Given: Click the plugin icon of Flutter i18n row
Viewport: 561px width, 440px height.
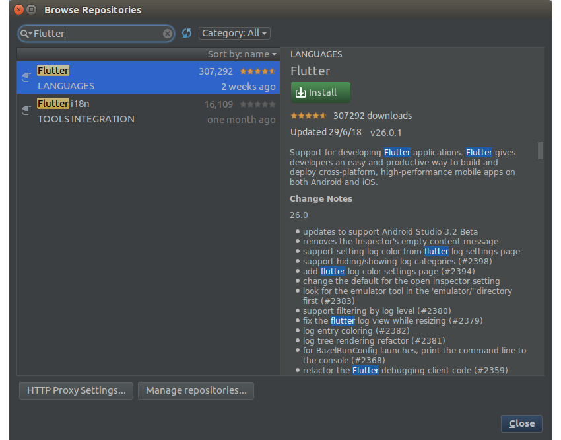Looking at the screenshot, I should (x=26, y=110).
